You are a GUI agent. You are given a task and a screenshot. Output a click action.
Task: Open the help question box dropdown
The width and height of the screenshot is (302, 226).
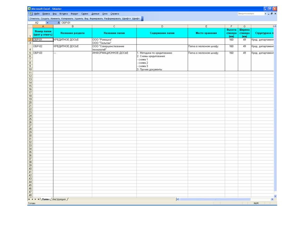(266, 13)
